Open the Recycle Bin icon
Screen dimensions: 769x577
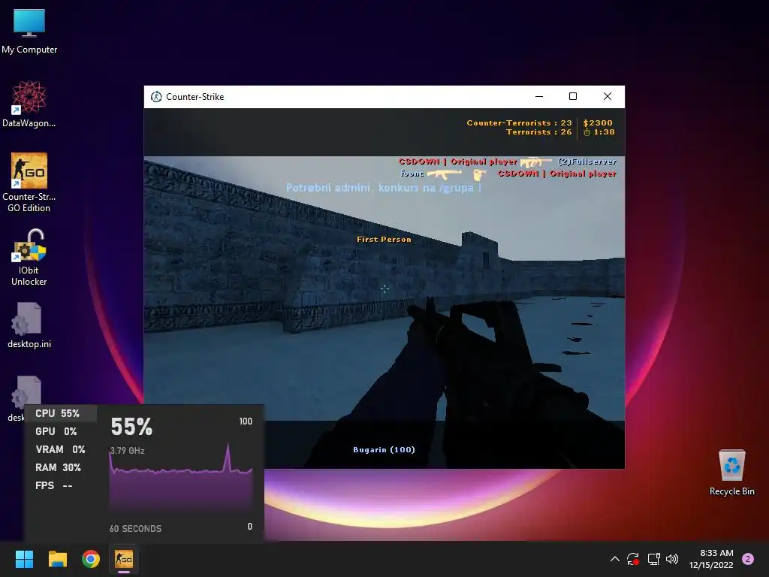pos(731,473)
